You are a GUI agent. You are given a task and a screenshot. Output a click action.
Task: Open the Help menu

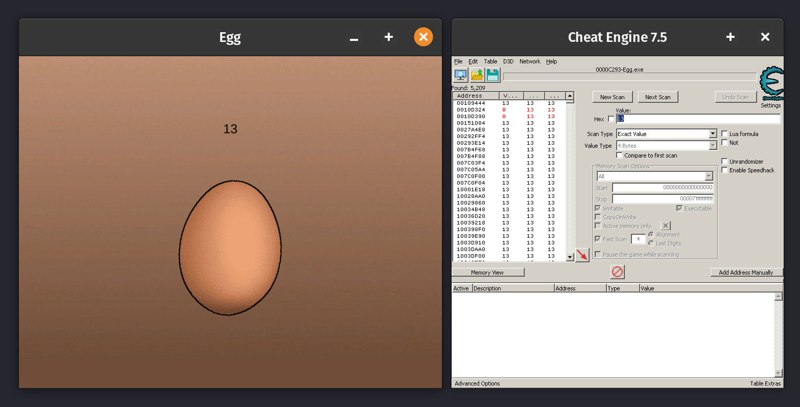pyautogui.click(x=552, y=61)
